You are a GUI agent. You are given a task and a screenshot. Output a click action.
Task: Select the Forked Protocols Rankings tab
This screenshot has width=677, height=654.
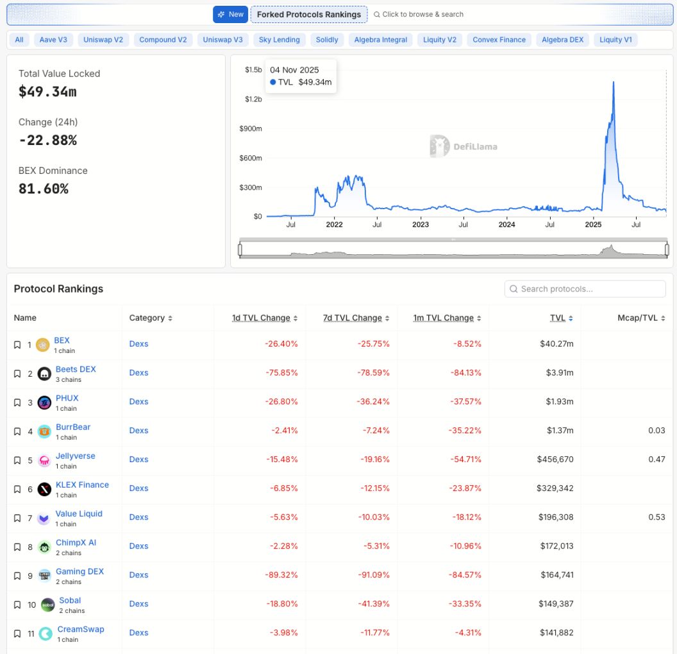309,13
